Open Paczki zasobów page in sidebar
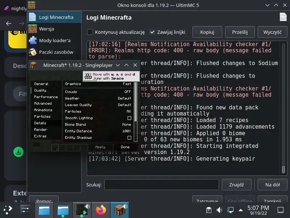The width and height of the screenshot is (290, 218). [54, 52]
